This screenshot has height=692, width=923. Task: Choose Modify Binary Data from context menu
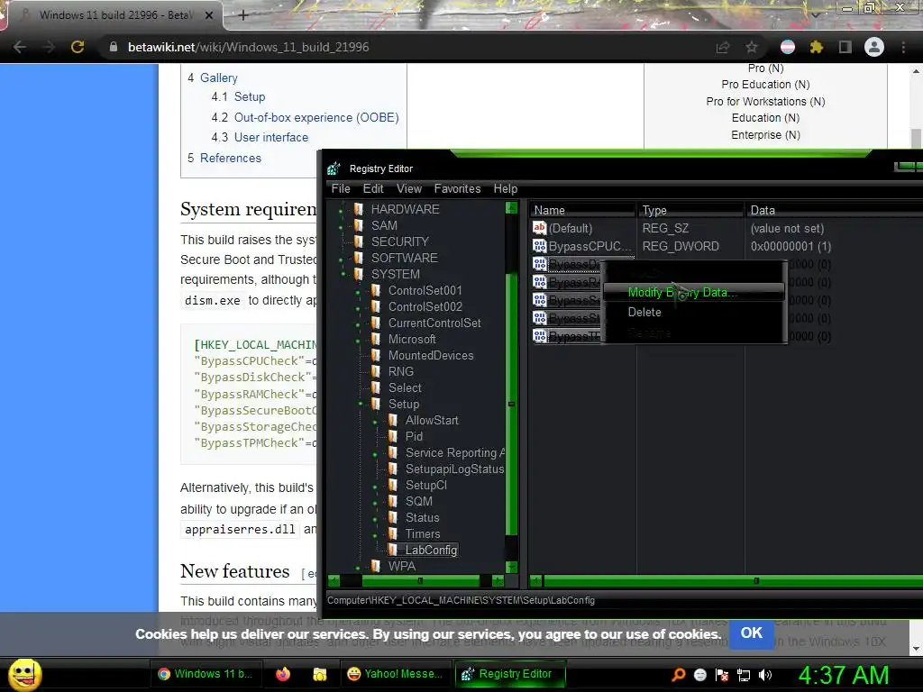693,293
